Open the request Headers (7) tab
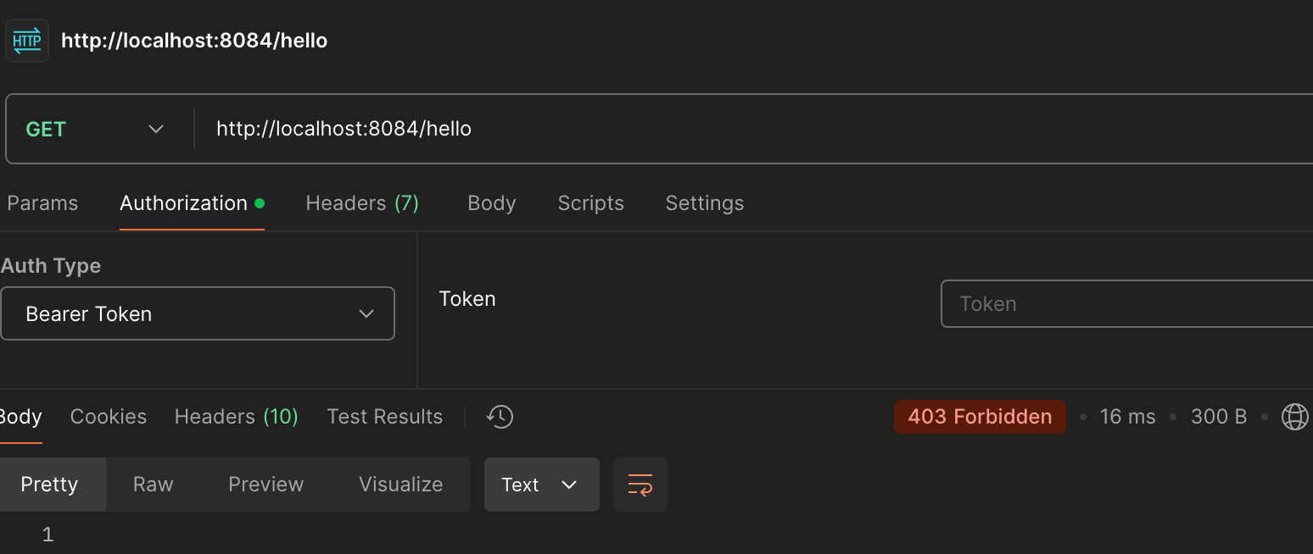 [362, 203]
